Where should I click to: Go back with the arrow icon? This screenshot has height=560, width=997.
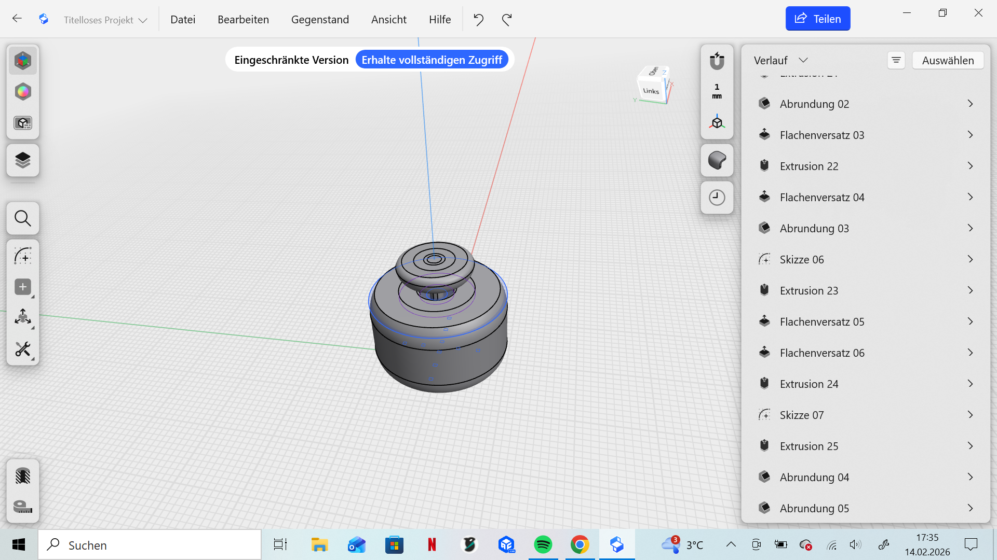tap(17, 19)
